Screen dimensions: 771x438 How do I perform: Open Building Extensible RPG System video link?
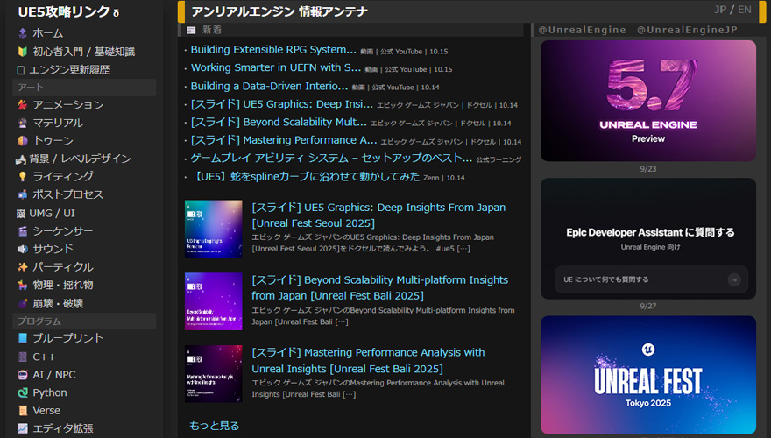coord(273,50)
